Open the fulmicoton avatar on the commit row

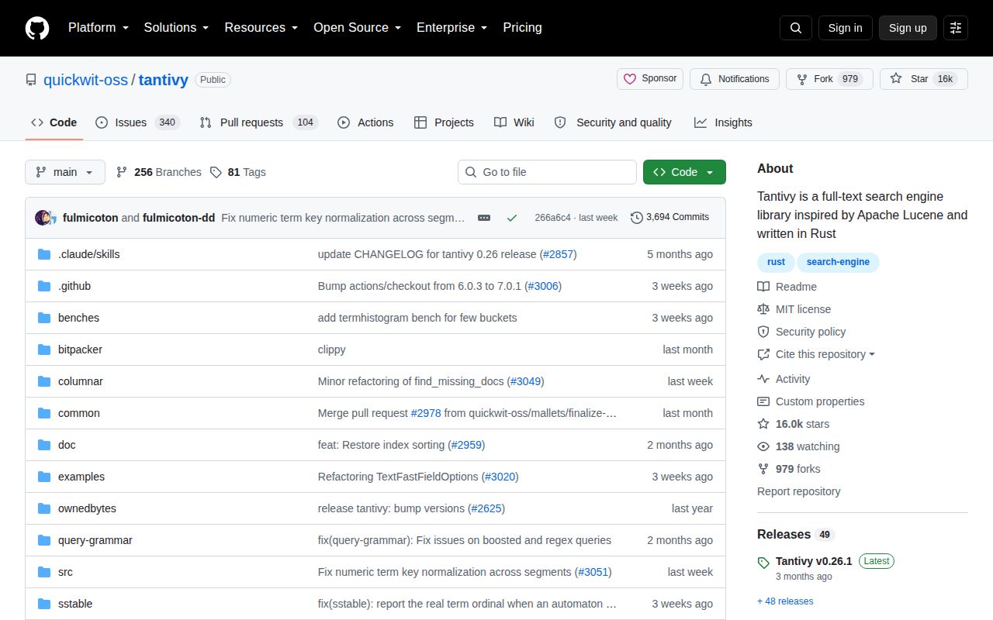[x=43, y=218]
